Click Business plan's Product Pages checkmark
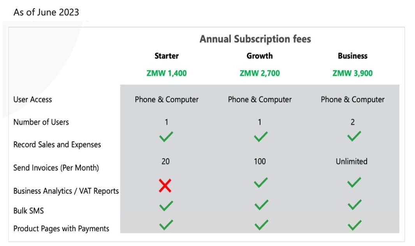Screen dimensions: 415x246 point(355,225)
